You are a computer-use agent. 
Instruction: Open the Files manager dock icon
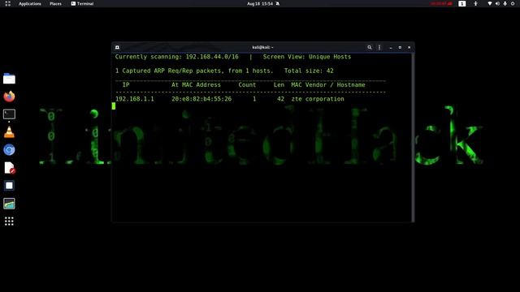9,79
